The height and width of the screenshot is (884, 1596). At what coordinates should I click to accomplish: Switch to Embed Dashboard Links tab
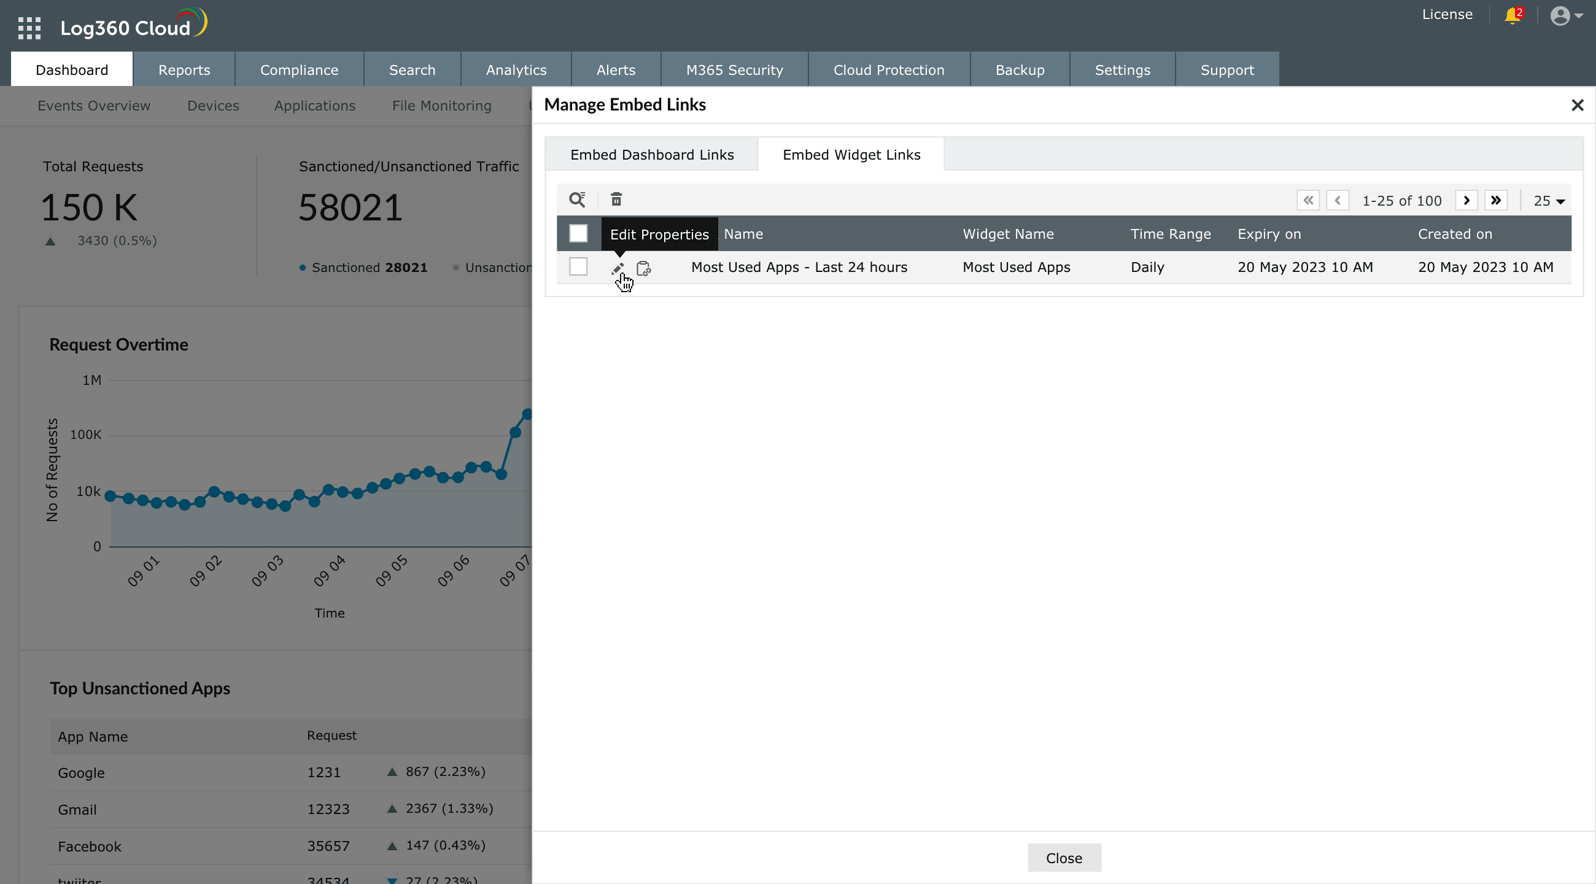(652, 155)
